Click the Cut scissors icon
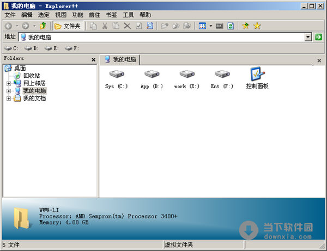327x251 pixels. click(x=105, y=26)
